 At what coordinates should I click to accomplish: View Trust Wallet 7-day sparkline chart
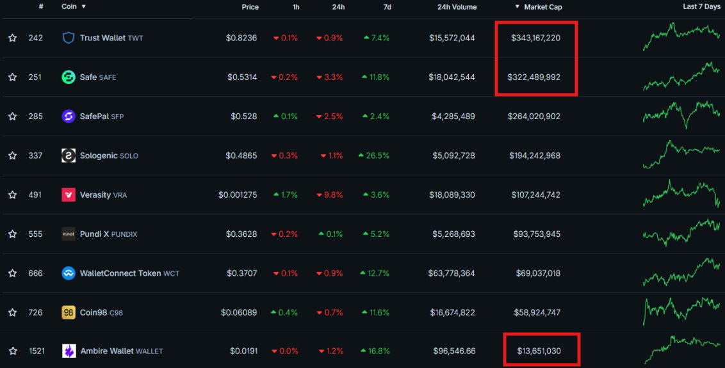[681, 36]
